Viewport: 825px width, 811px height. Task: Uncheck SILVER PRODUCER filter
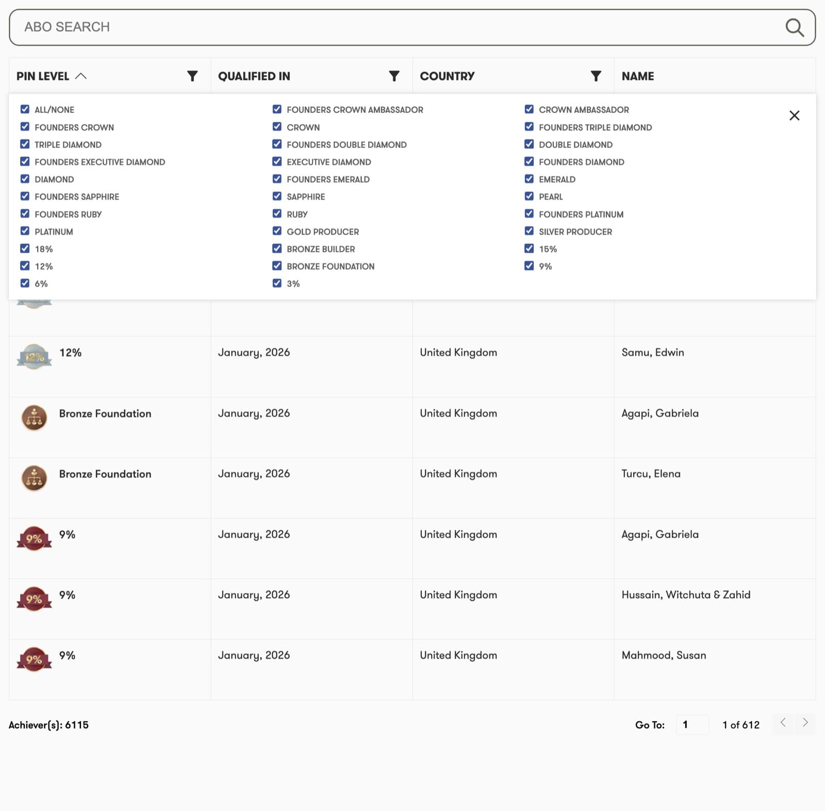point(529,231)
